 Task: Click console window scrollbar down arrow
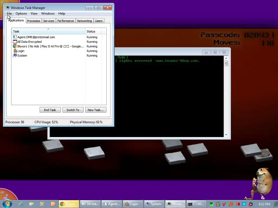pos(226,135)
